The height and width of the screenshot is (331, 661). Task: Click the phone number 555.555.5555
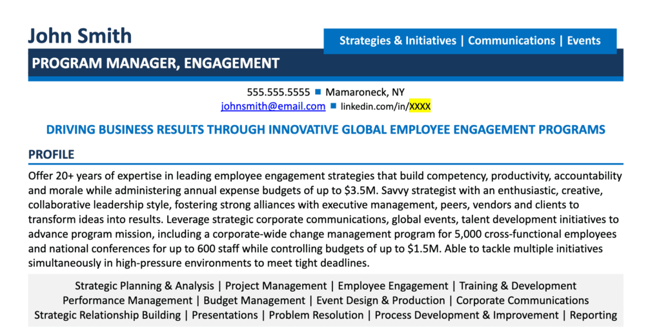(x=278, y=92)
